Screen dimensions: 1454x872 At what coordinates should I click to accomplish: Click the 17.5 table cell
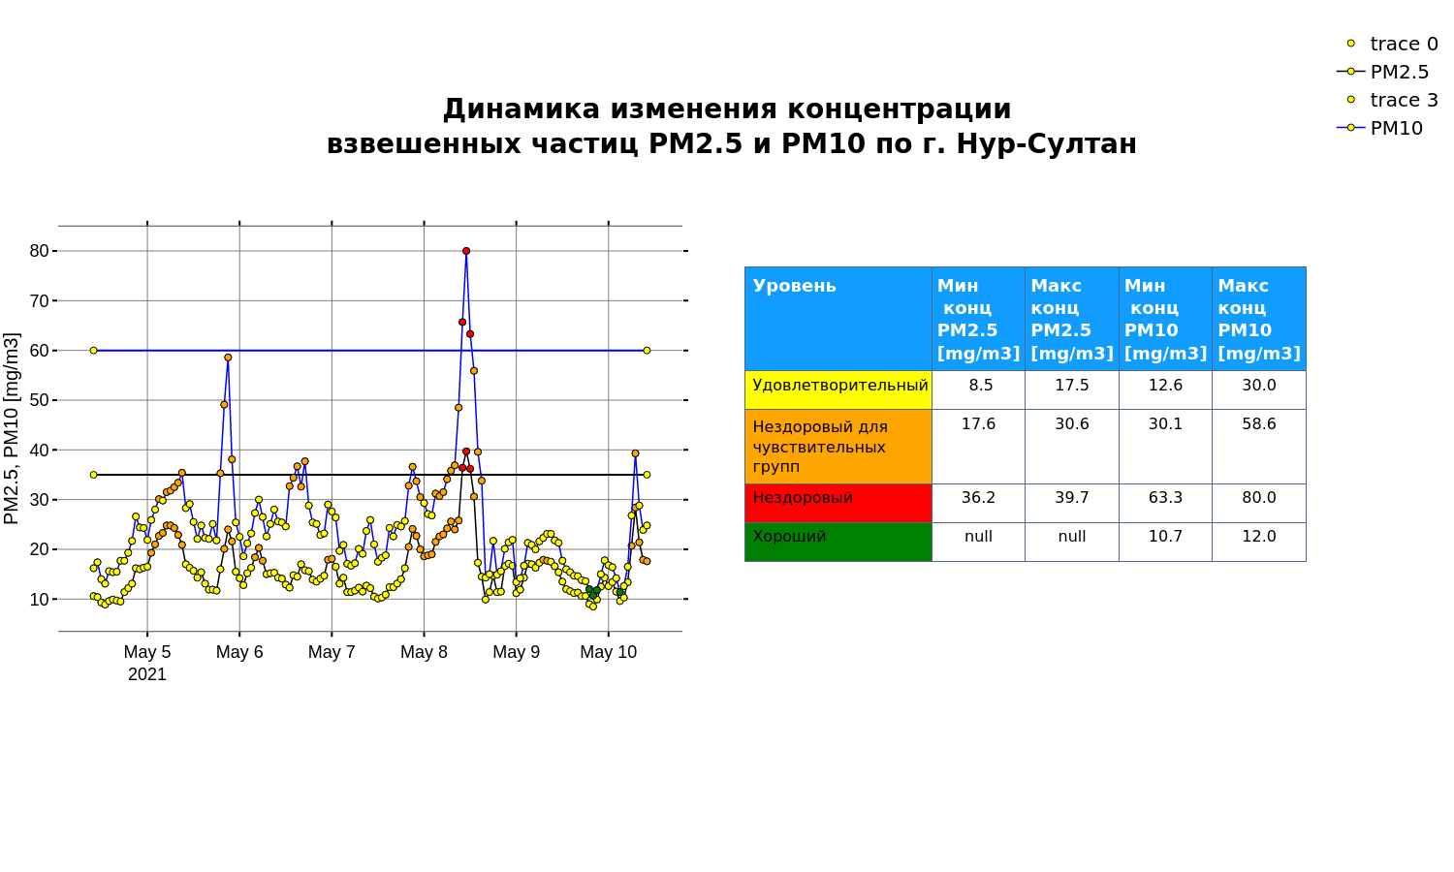(1072, 389)
